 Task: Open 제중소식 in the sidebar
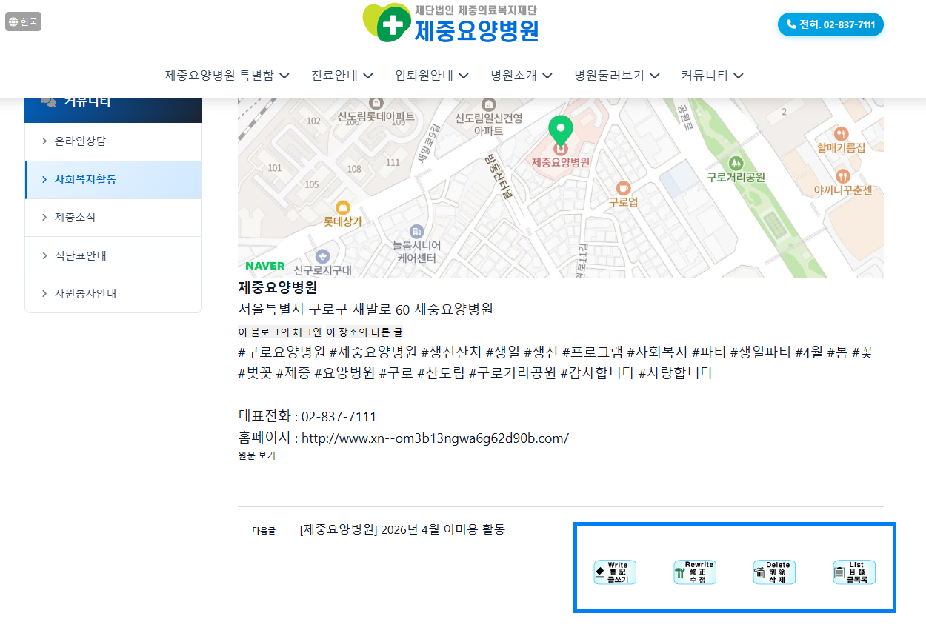click(113, 218)
